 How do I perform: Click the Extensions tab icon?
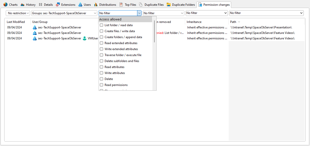click(58, 4)
